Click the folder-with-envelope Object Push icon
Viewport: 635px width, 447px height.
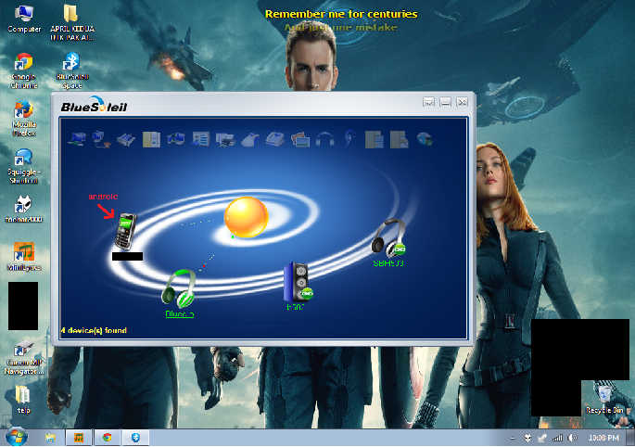click(x=400, y=140)
